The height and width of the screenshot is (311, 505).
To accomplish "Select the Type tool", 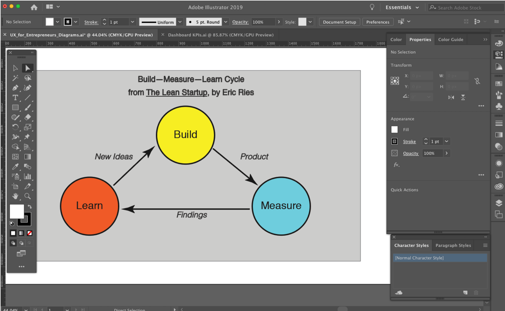I will [x=15, y=98].
